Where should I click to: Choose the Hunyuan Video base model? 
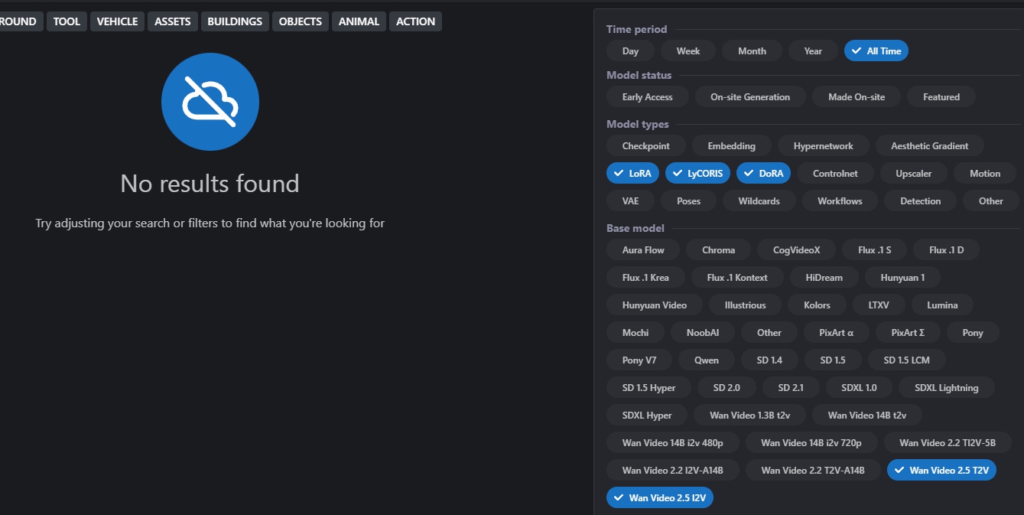(655, 305)
